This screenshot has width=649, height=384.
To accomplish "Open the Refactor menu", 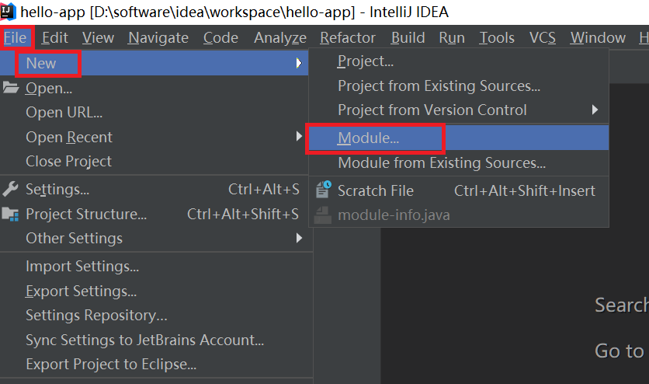I will click(348, 37).
